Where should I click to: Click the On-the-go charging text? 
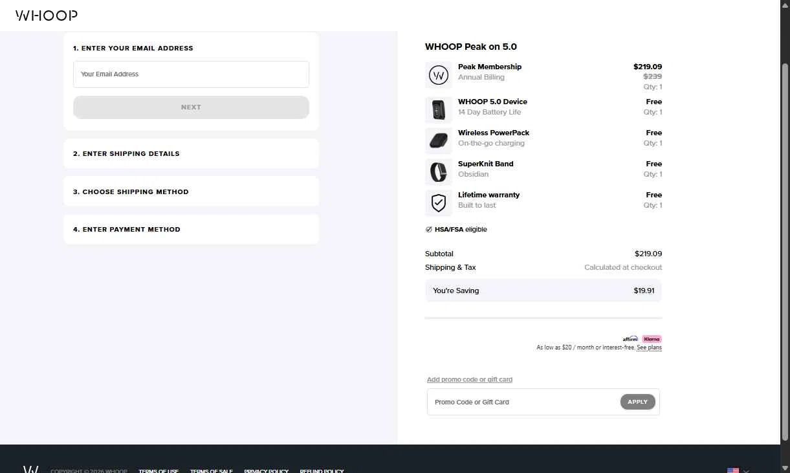[x=492, y=143]
